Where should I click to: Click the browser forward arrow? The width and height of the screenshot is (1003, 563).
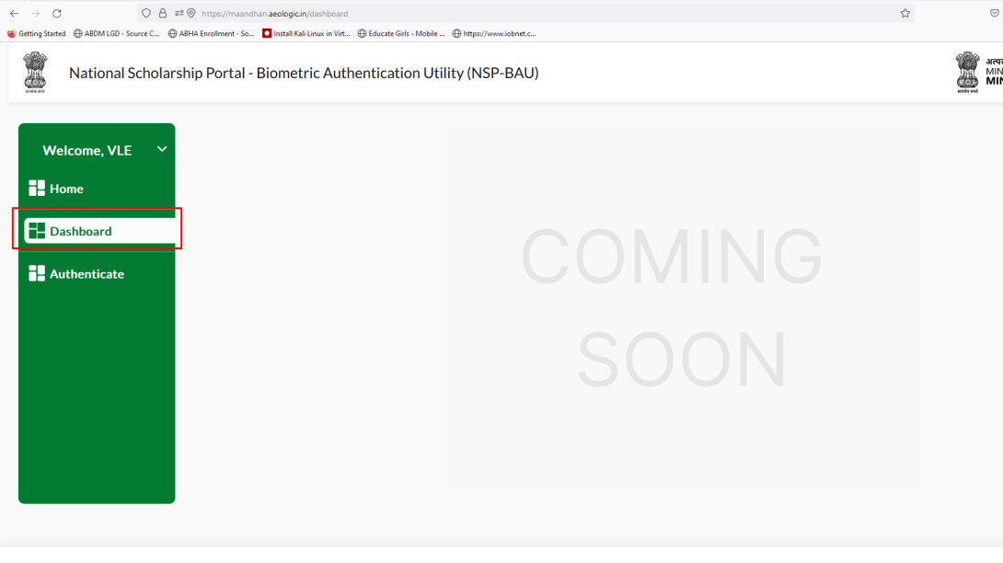tap(35, 14)
